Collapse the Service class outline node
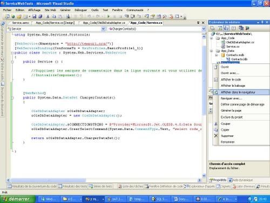Image resolution: width=270 pixels, height=203 pixels. pos(12,53)
